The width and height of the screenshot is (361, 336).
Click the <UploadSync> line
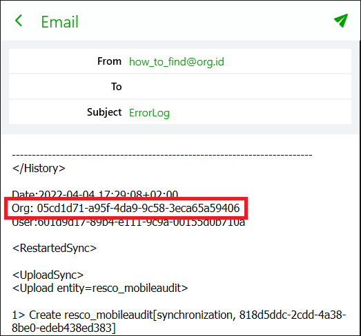coord(48,275)
